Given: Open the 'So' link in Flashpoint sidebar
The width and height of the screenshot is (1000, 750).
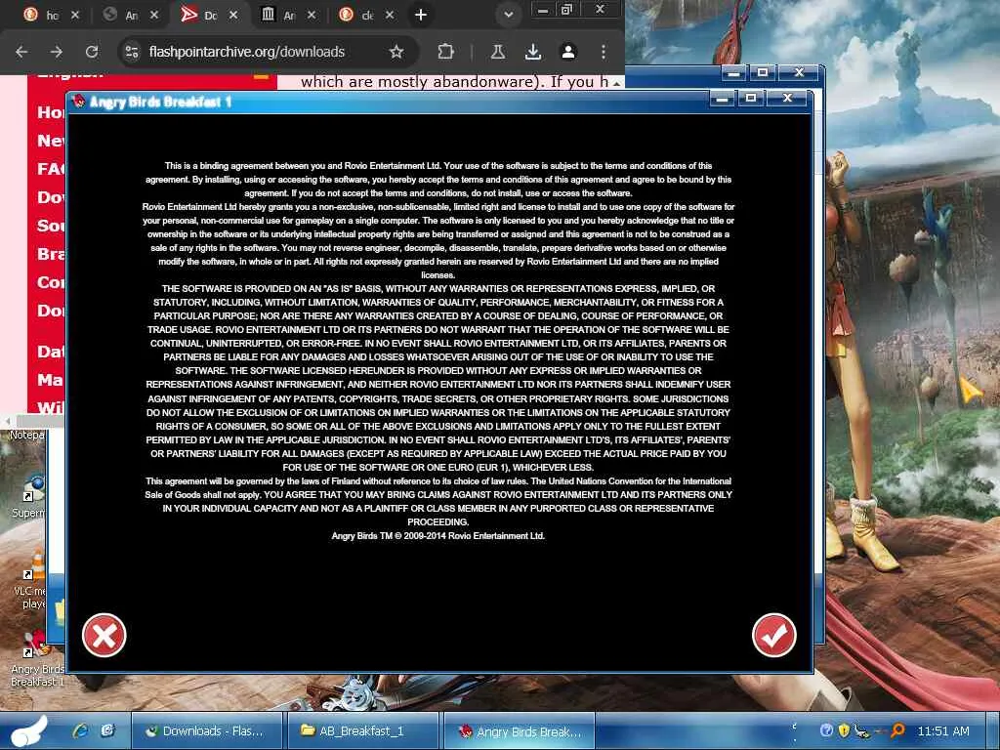Looking at the screenshot, I should (51, 226).
